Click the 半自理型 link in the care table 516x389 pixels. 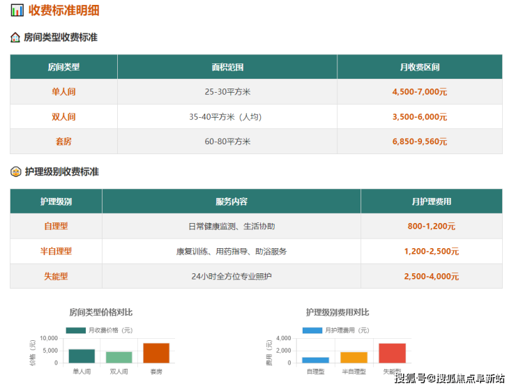(56, 251)
